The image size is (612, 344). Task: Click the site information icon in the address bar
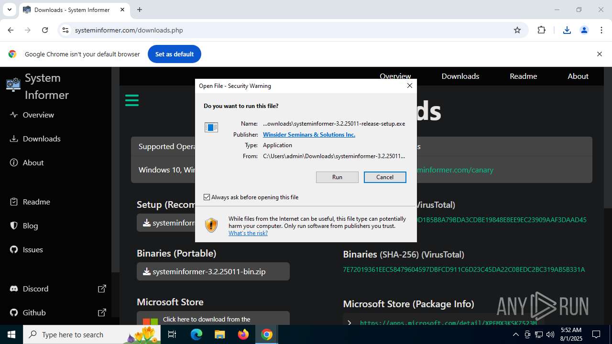click(66, 30)
